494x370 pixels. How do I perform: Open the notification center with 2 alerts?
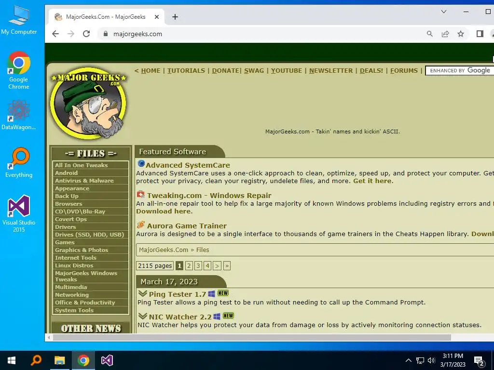pyautogui.click(x=479, y=360)
